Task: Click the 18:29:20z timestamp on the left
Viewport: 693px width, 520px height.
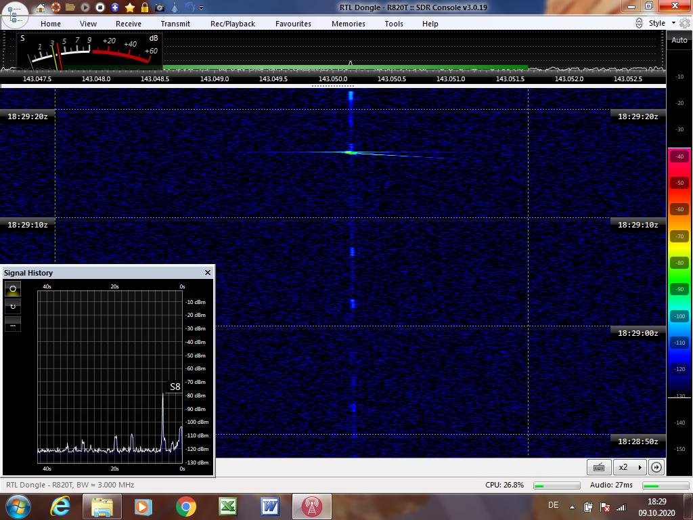Action: [x=27, y=116]
